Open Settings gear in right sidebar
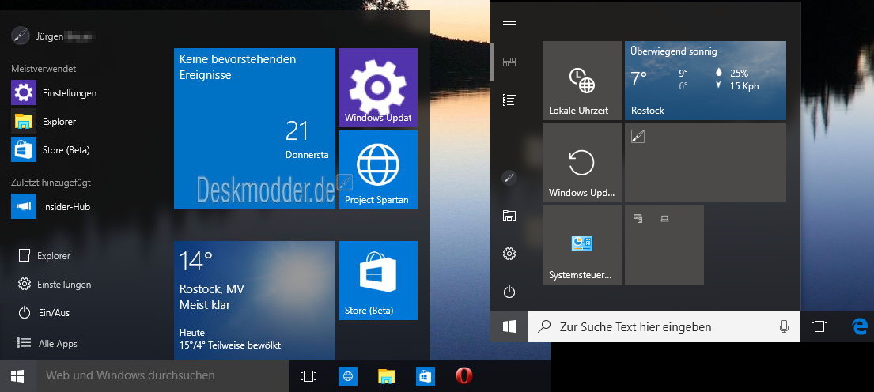The width and height of the screenshot is (874, 392). click(x=509, y=254)
